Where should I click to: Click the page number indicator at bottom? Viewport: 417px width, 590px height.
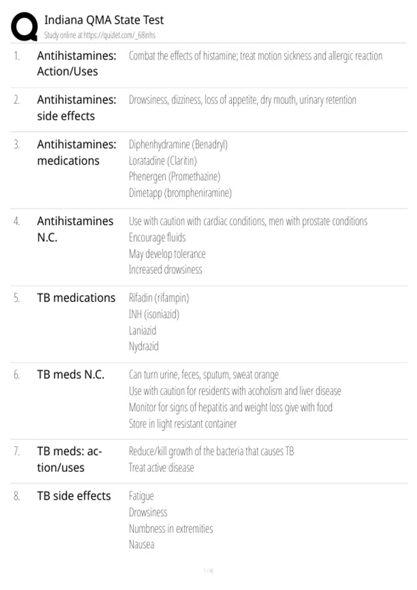click(208, 571)
